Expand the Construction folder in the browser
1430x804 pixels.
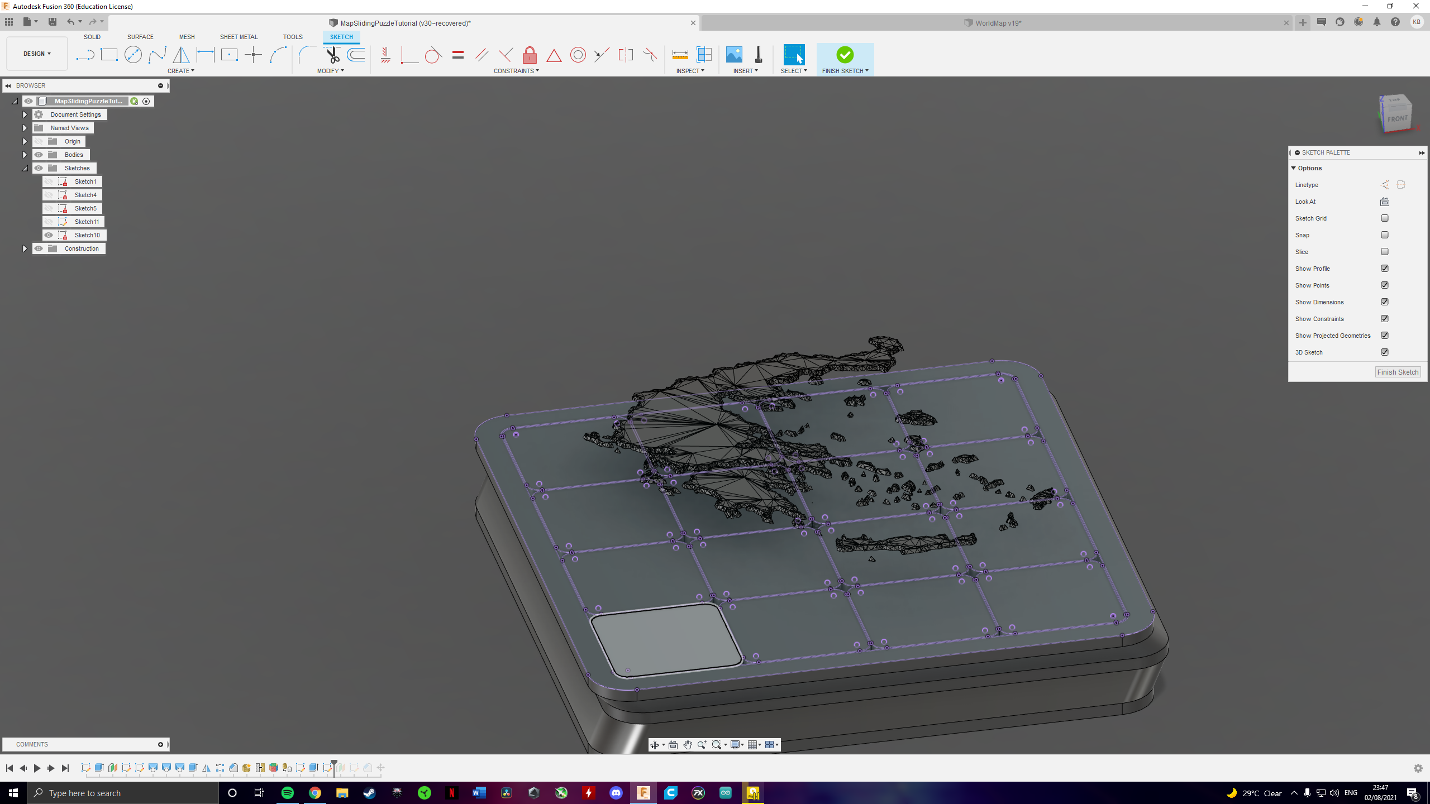[x=25, y=248]
